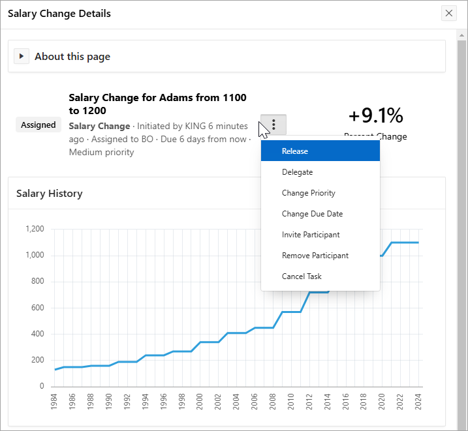Click the About this page heading

(72, 57)
